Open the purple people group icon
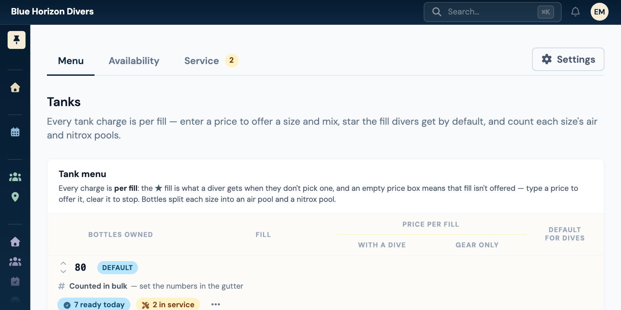The width and height of the screenshot is (621, 310). (x=15, y=262)
